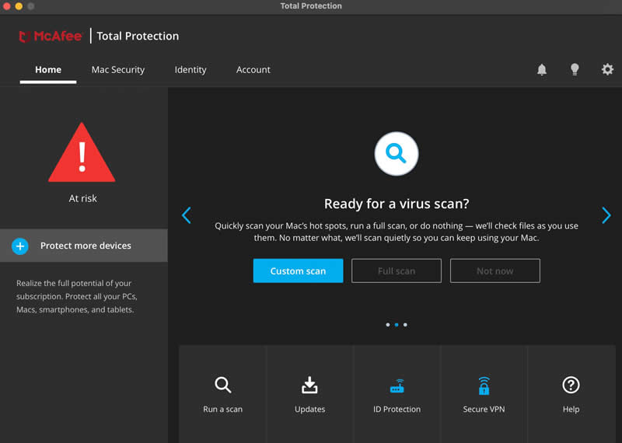Image resolution: width=622 pixels, height=443 pixels.
Task: Click "Ready for a virus scan?" heading
Action: (x=397, y=204)
